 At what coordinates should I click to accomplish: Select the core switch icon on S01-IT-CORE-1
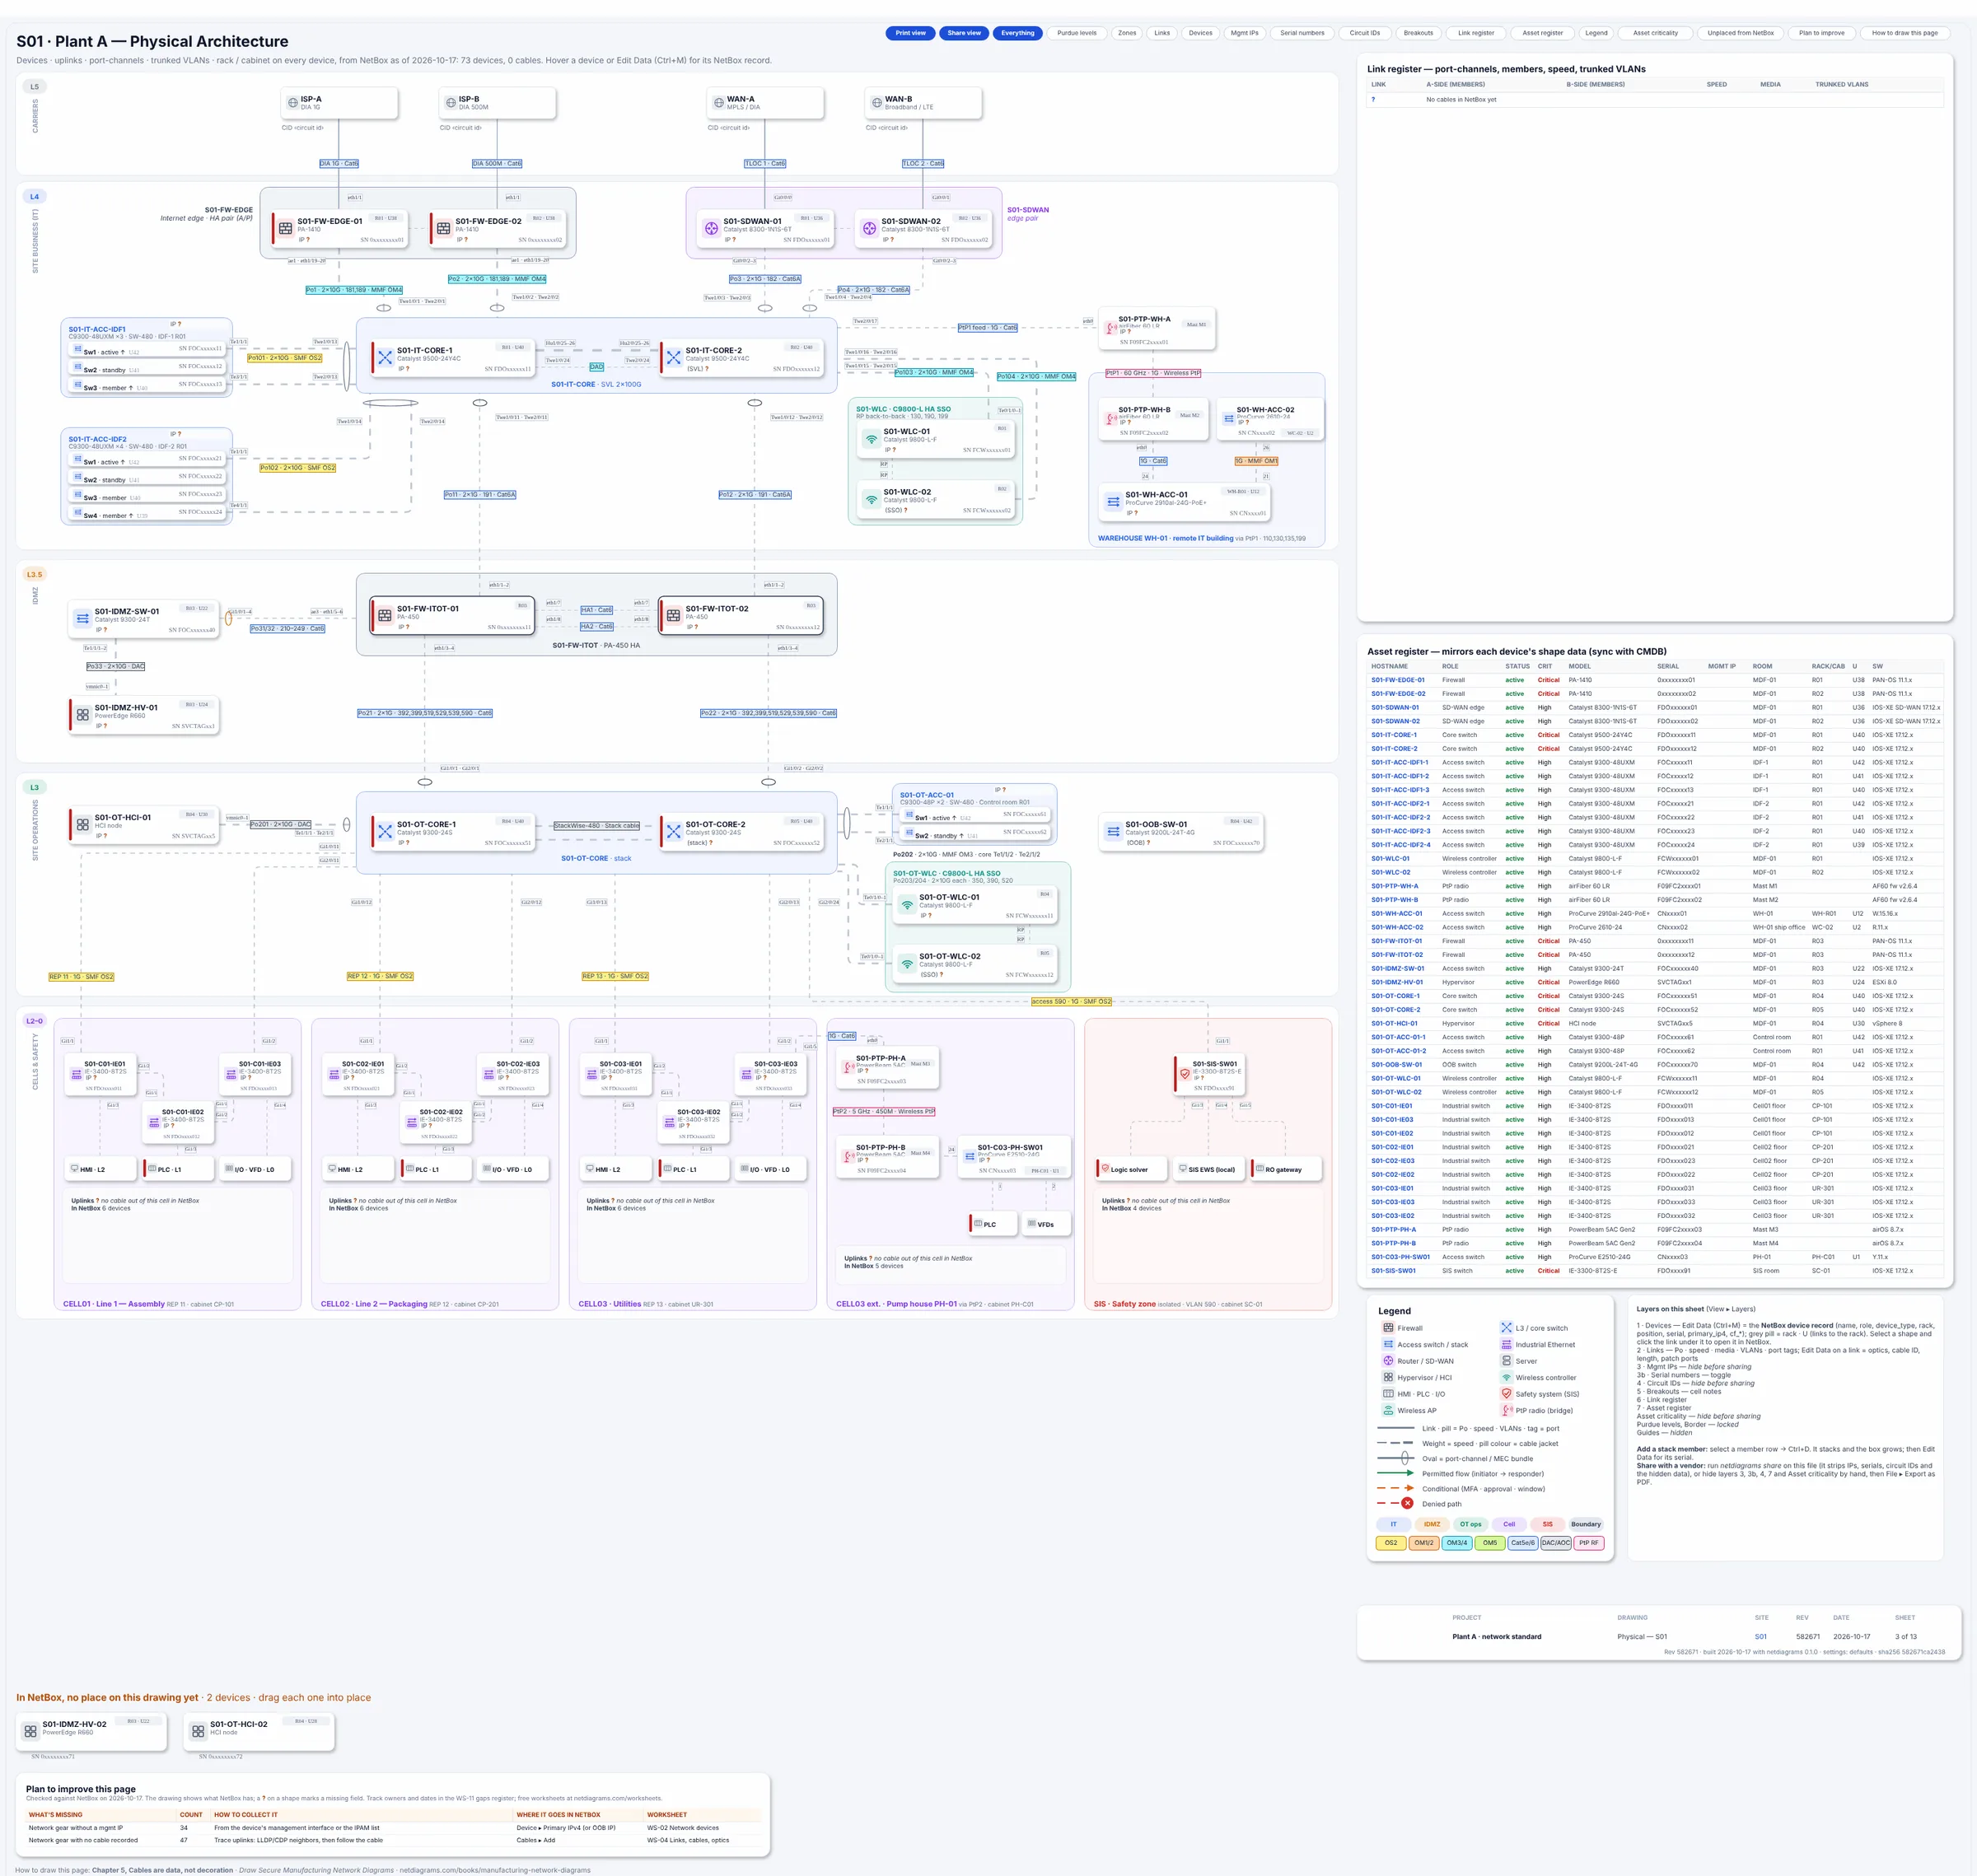coord(386,357)
